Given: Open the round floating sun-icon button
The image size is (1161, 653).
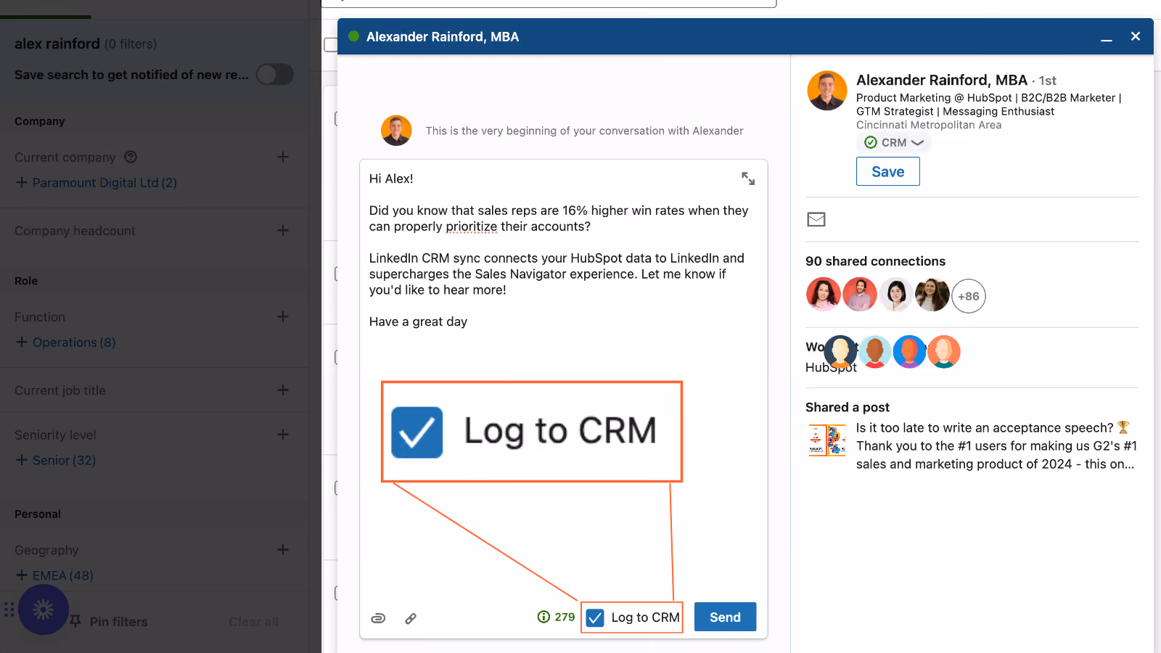Looking at the screenshot, I should click(44, 609).
